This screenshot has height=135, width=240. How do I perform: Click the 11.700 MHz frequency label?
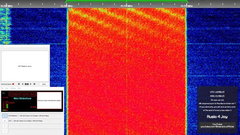[x=6, y=6]
